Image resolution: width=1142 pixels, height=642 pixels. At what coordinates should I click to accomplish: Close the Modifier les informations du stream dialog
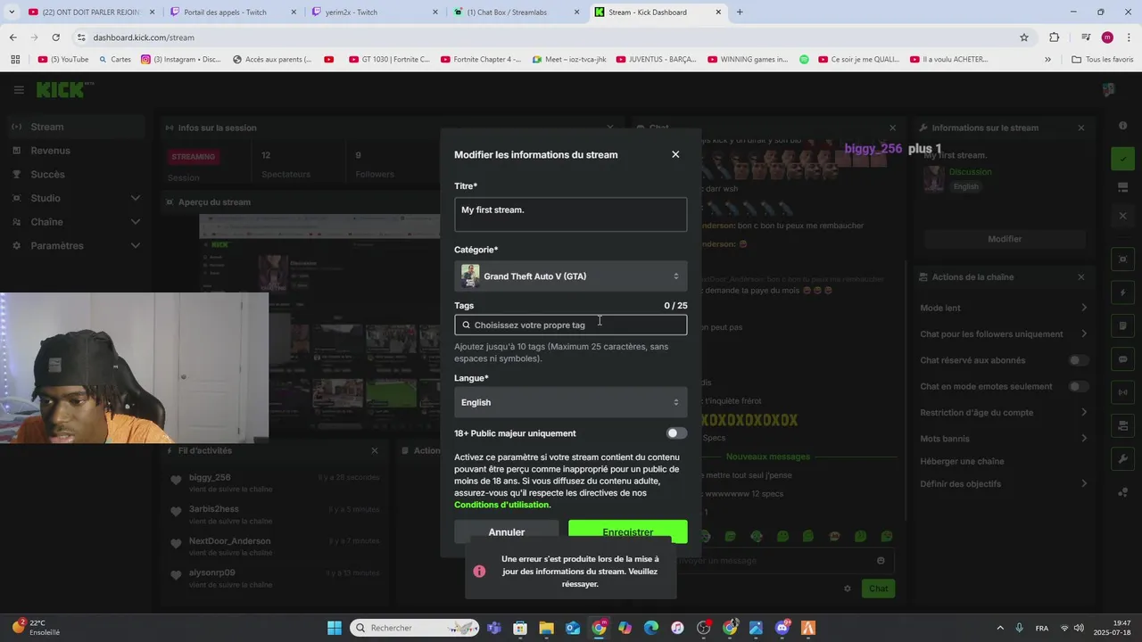[x=675, y=154]
